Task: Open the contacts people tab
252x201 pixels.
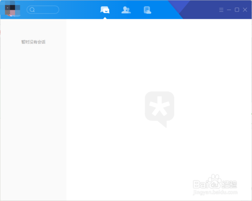Action: [126, 10]
